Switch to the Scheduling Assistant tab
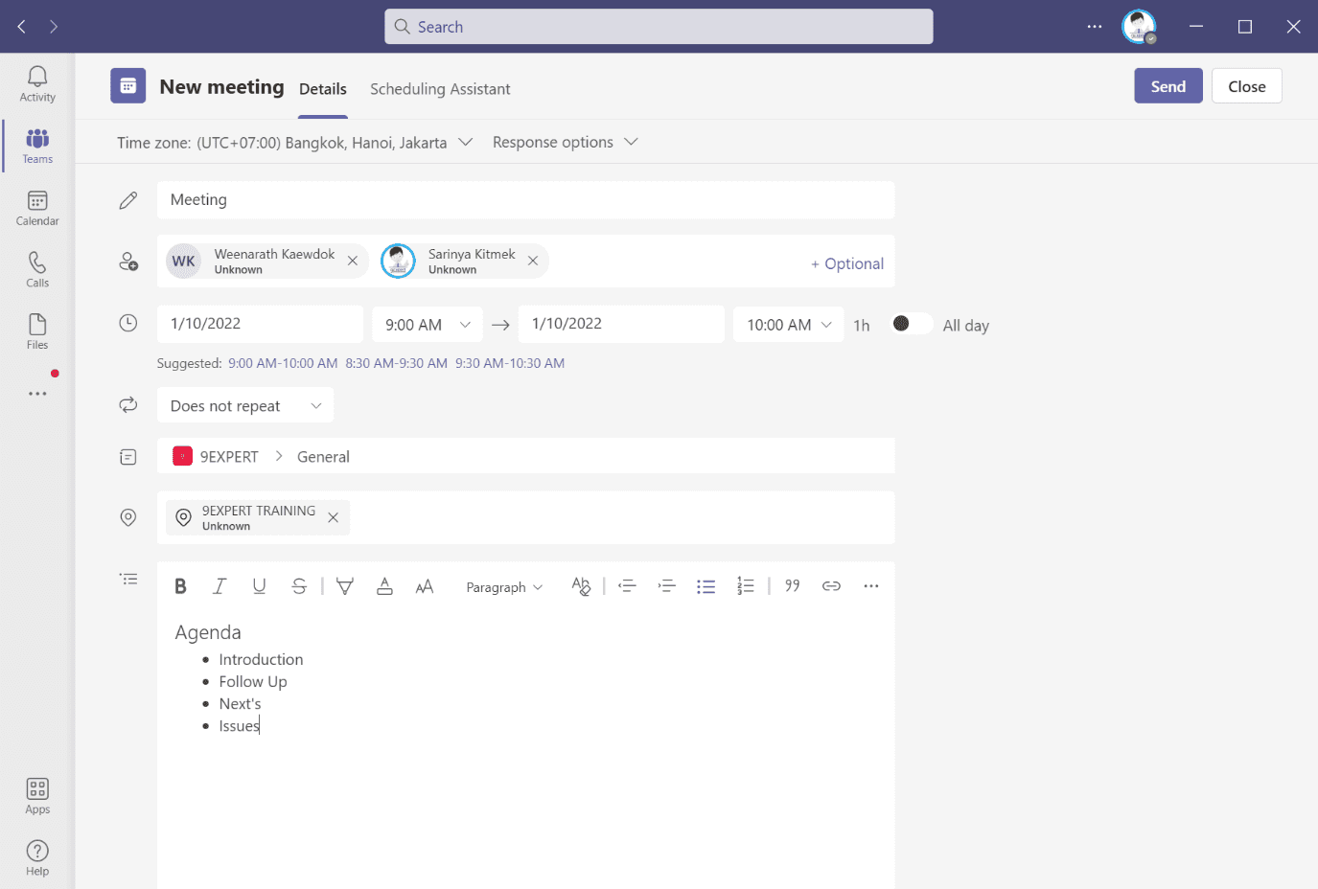 coord(440,88)
